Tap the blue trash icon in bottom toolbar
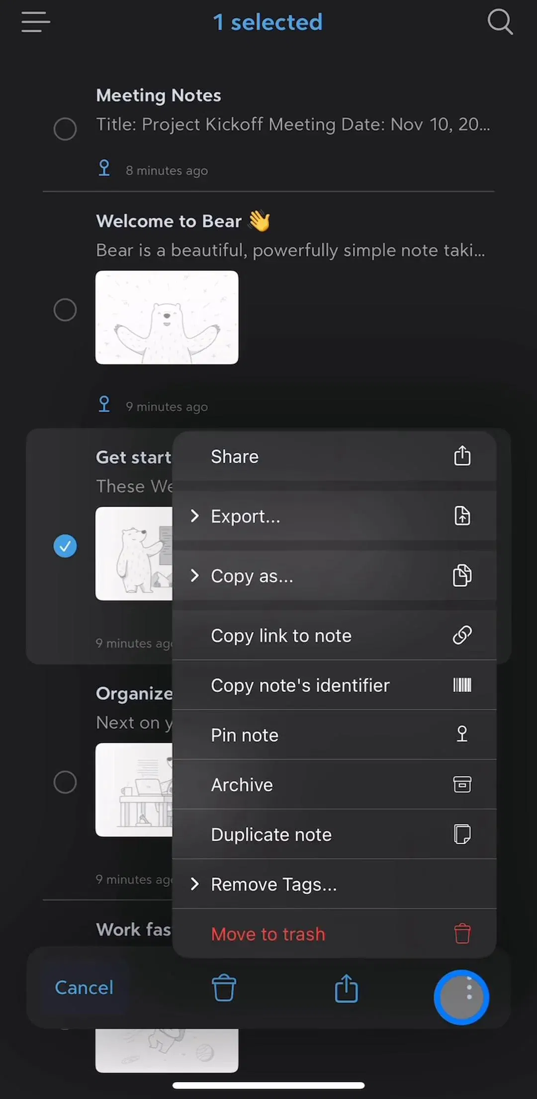 click(224, 988)
